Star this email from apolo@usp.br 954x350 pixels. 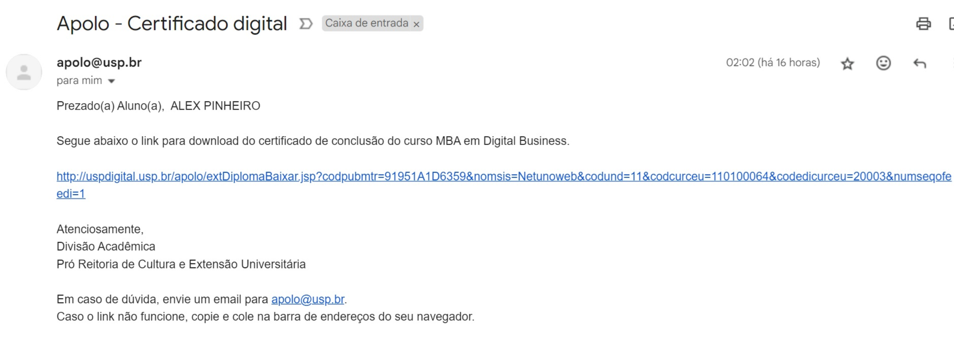click(847, 64)
